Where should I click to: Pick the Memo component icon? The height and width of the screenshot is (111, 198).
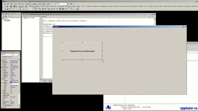tap(49, 9)
